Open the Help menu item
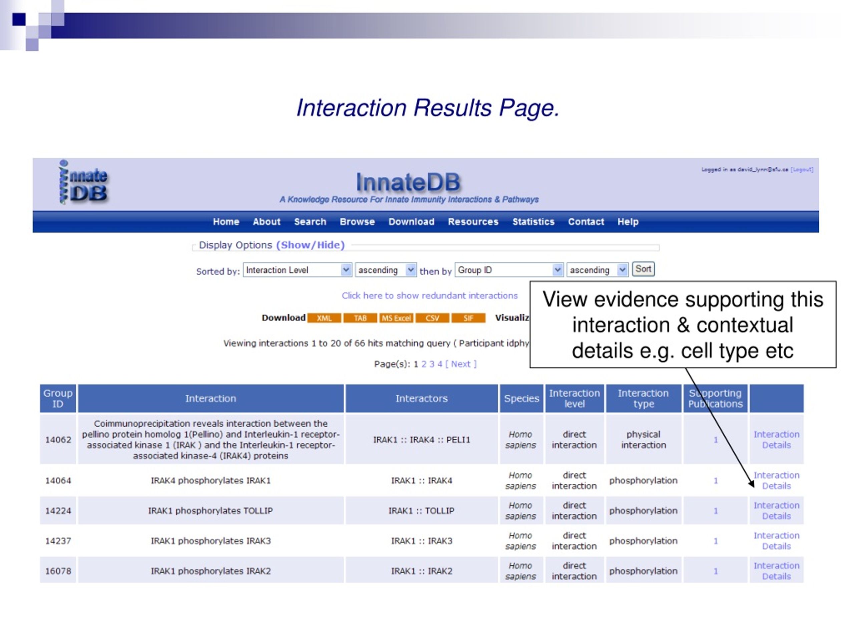 [628, 222]
